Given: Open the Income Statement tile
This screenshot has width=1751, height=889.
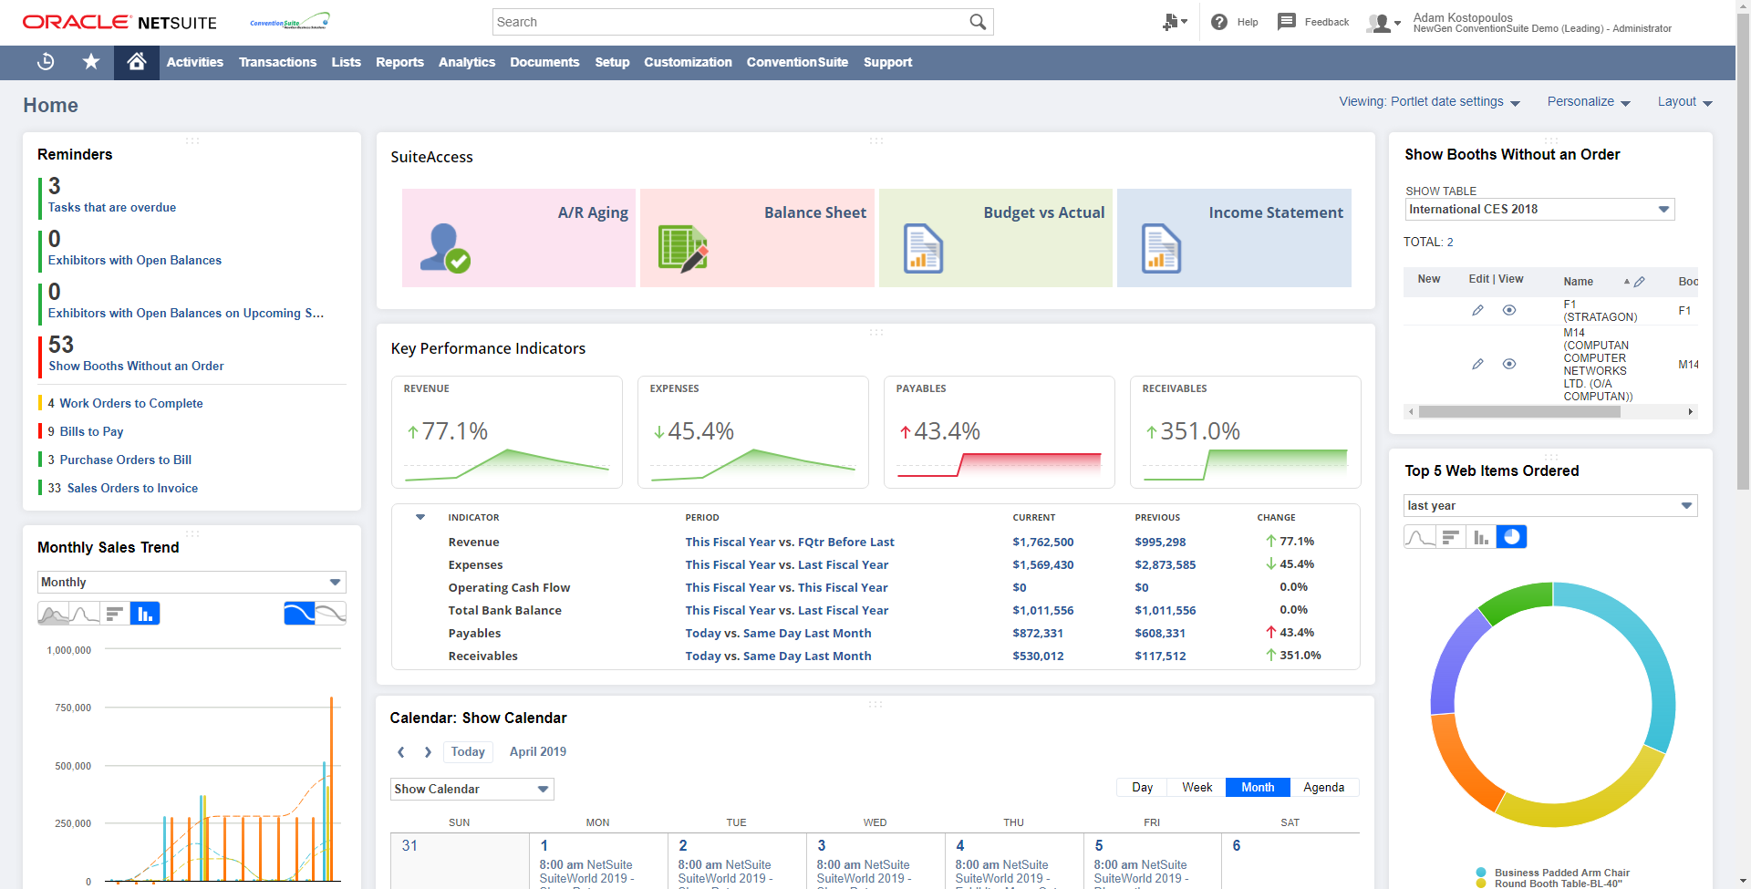Looking at the screenshot, I should tap(1234, 238).
